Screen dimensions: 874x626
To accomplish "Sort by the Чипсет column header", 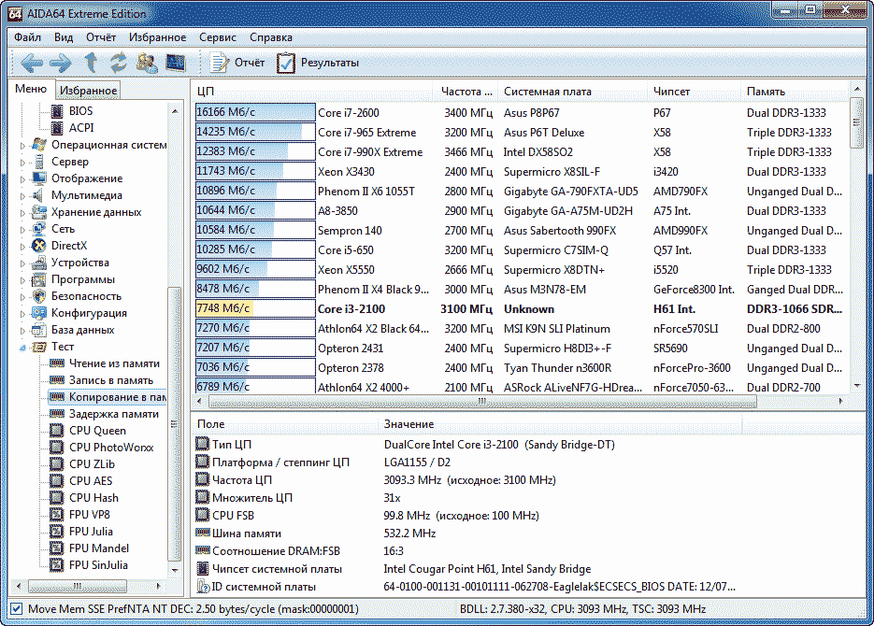I will point(694,92).
